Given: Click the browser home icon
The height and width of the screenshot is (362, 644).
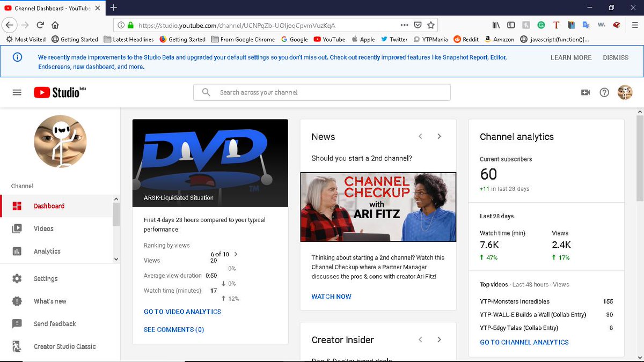Looking at the screenshot, I should pyautogui.click(x=55, y=25).
